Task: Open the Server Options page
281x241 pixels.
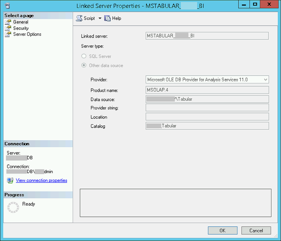Action: click(27, 34)
